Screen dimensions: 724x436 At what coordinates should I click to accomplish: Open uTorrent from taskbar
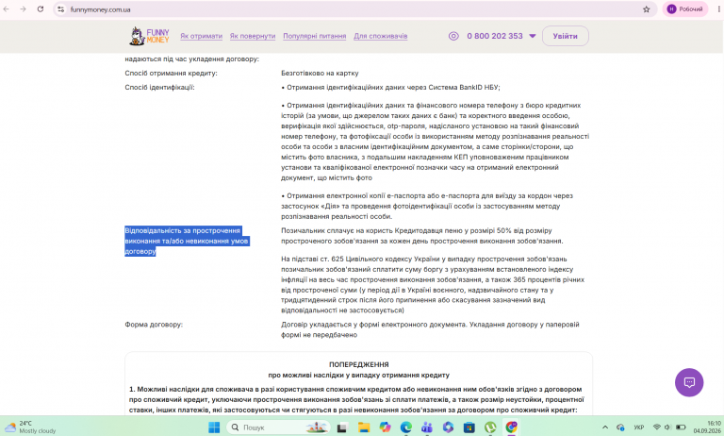coord(490,428)
